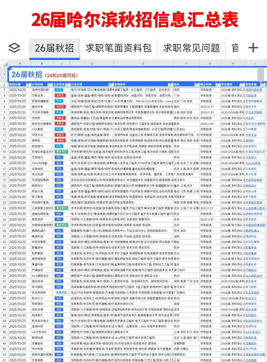Open the filter icon on 更新日期 column
Screen dimensions: 267x362
[x=28, y=84]
